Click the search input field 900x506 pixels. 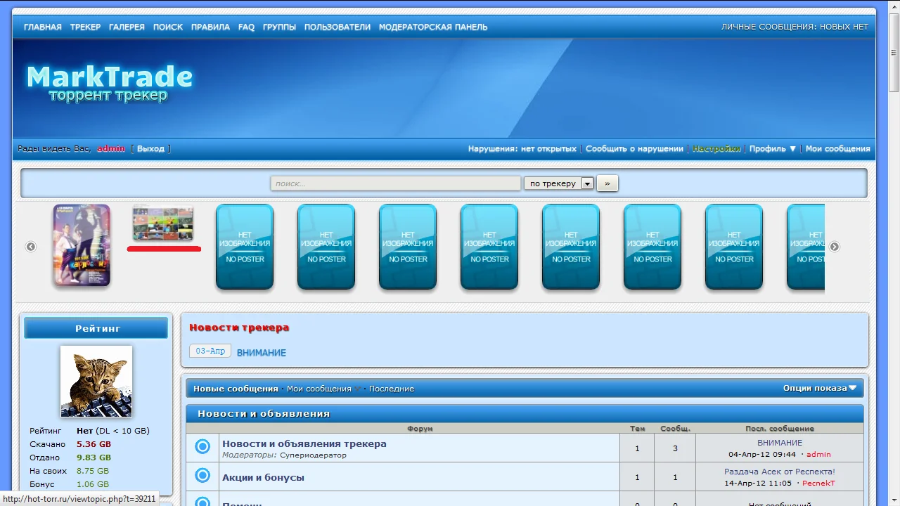[x=396, y=183]
